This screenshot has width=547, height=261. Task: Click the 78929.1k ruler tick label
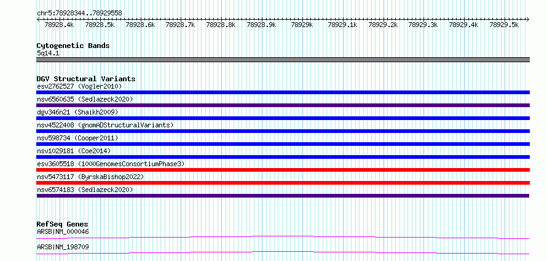click(x=342, y=25)
